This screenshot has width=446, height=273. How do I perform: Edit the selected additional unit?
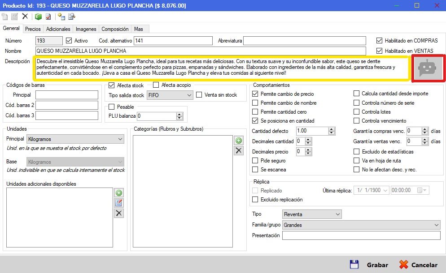(x=119, y=203)
